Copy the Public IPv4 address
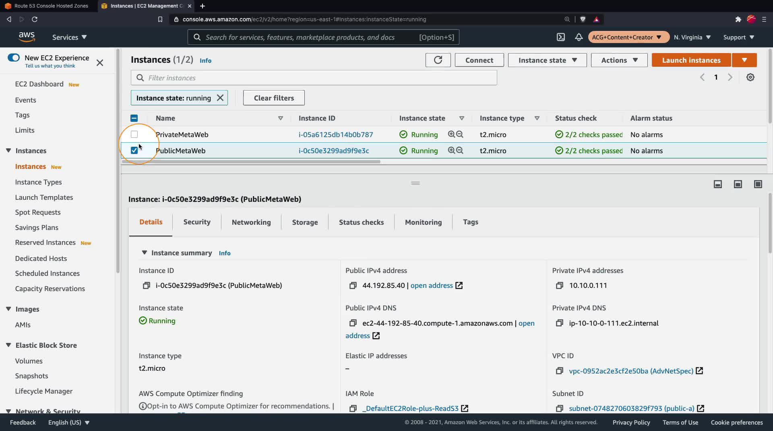The height and width of the screenshot is (431, 773). click(353, 285)
